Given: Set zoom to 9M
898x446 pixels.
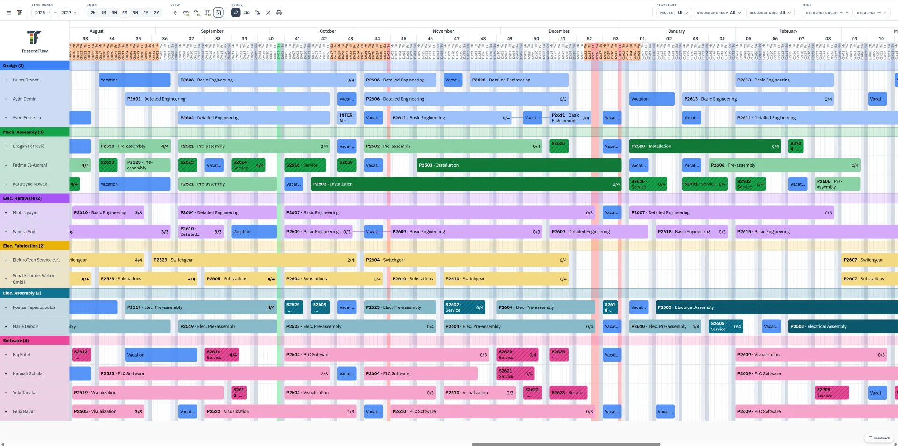Looking at the screenshot, I should 135,13.
